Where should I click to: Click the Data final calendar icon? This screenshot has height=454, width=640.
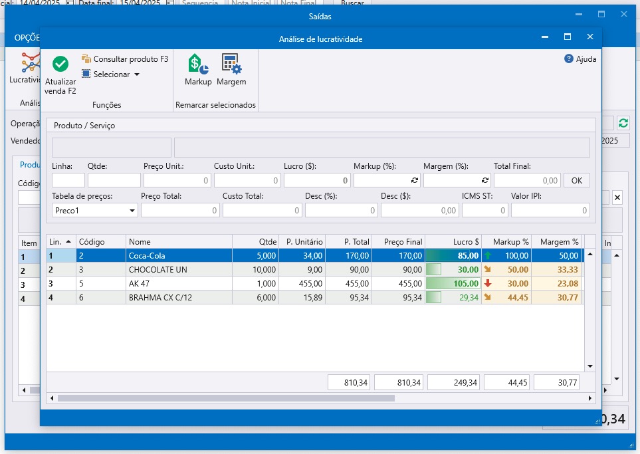coord(169,3)
